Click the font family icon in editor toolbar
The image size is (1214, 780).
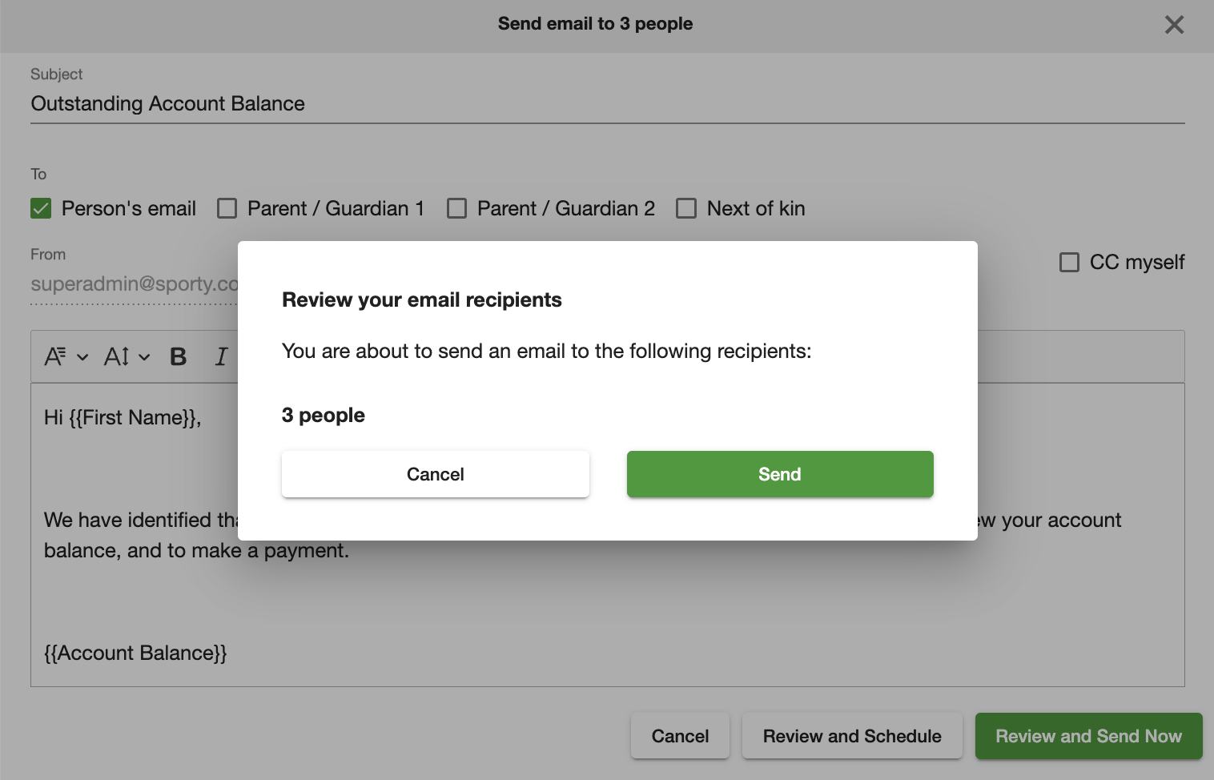[x=55, y=356]
